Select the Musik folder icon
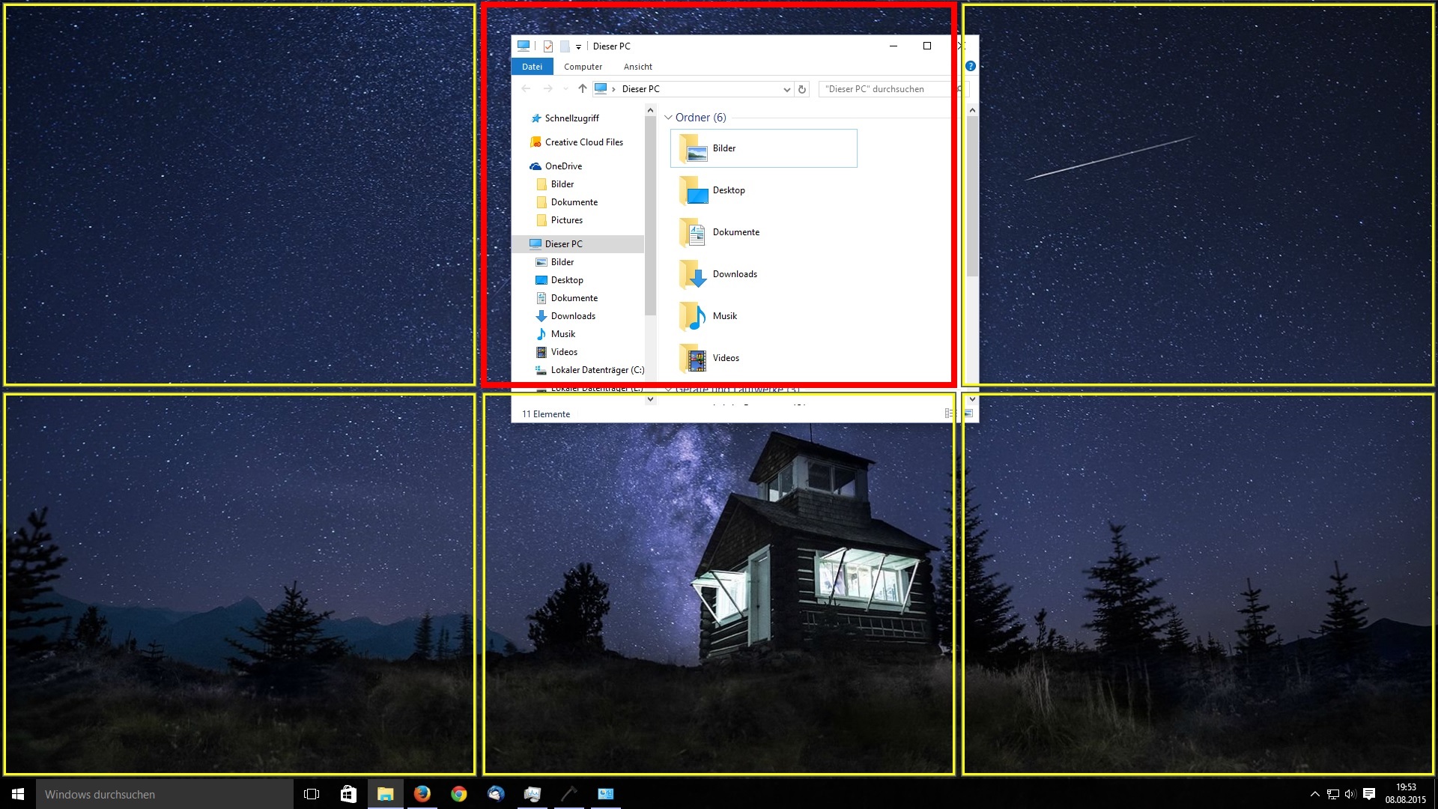The height and width of the screenshot is (809, 1438). (x=694, y=316)
